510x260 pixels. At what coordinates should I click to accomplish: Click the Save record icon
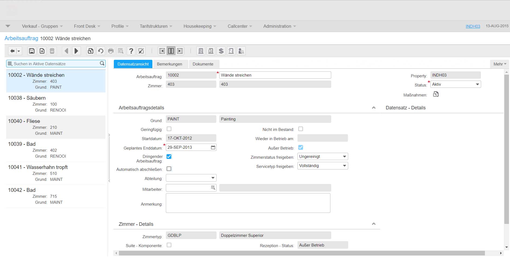pos(32,51)
